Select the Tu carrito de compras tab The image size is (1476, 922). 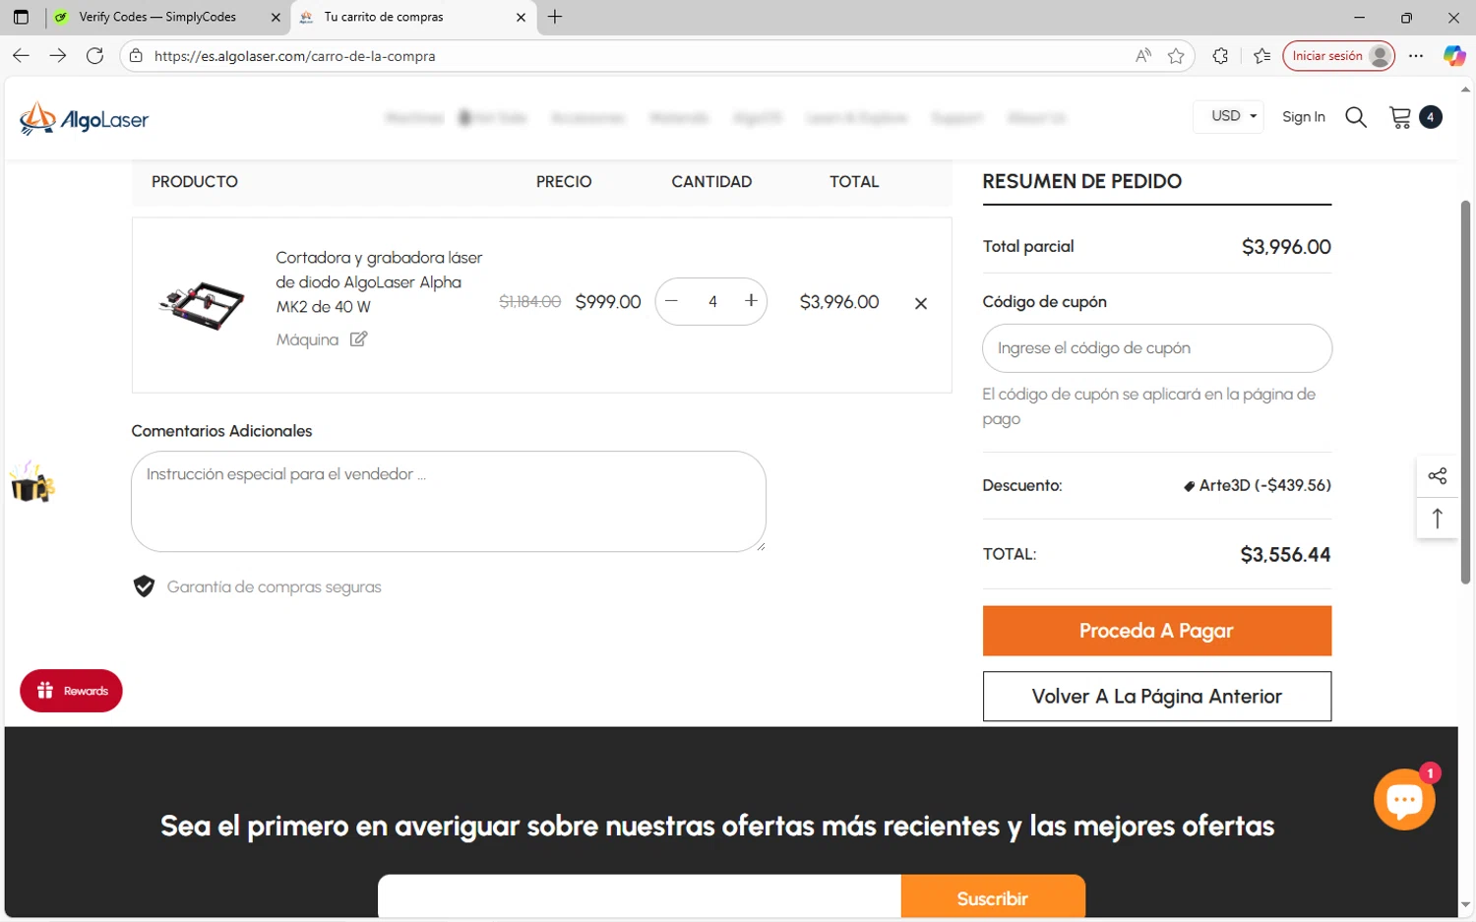tap(384, 17)
